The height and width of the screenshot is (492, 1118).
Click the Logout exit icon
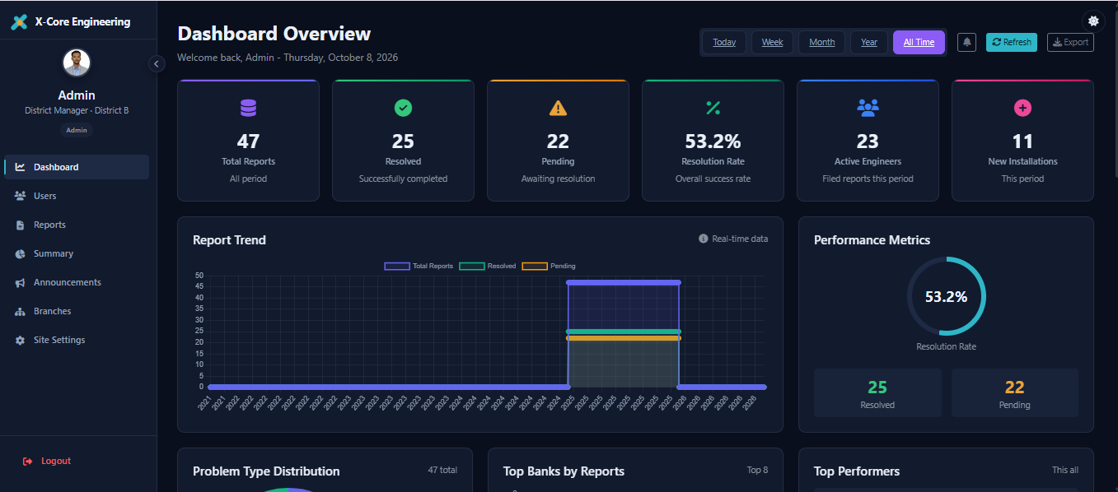(28, 461)
